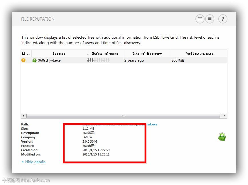248x185 pixels.
Task: Click the large 360 application icon
Action: pos(222,137)
